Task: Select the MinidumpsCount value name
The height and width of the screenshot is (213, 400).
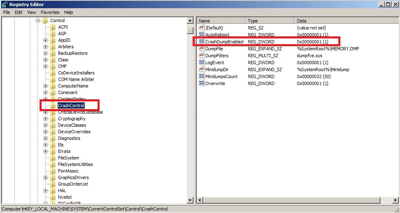Action: point(221,76)
